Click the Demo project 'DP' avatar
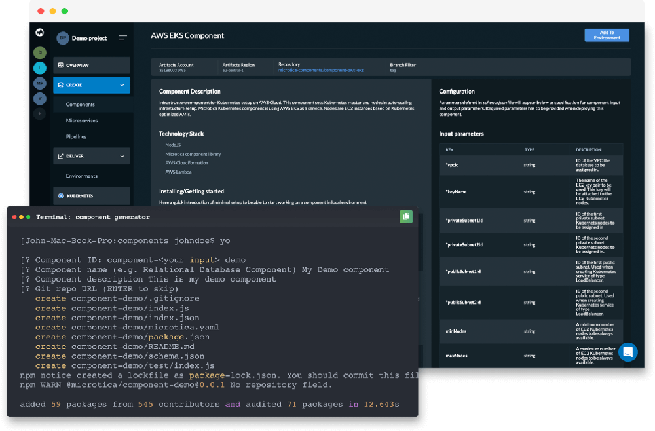655x431 pixels. click(x=63, y=37)
